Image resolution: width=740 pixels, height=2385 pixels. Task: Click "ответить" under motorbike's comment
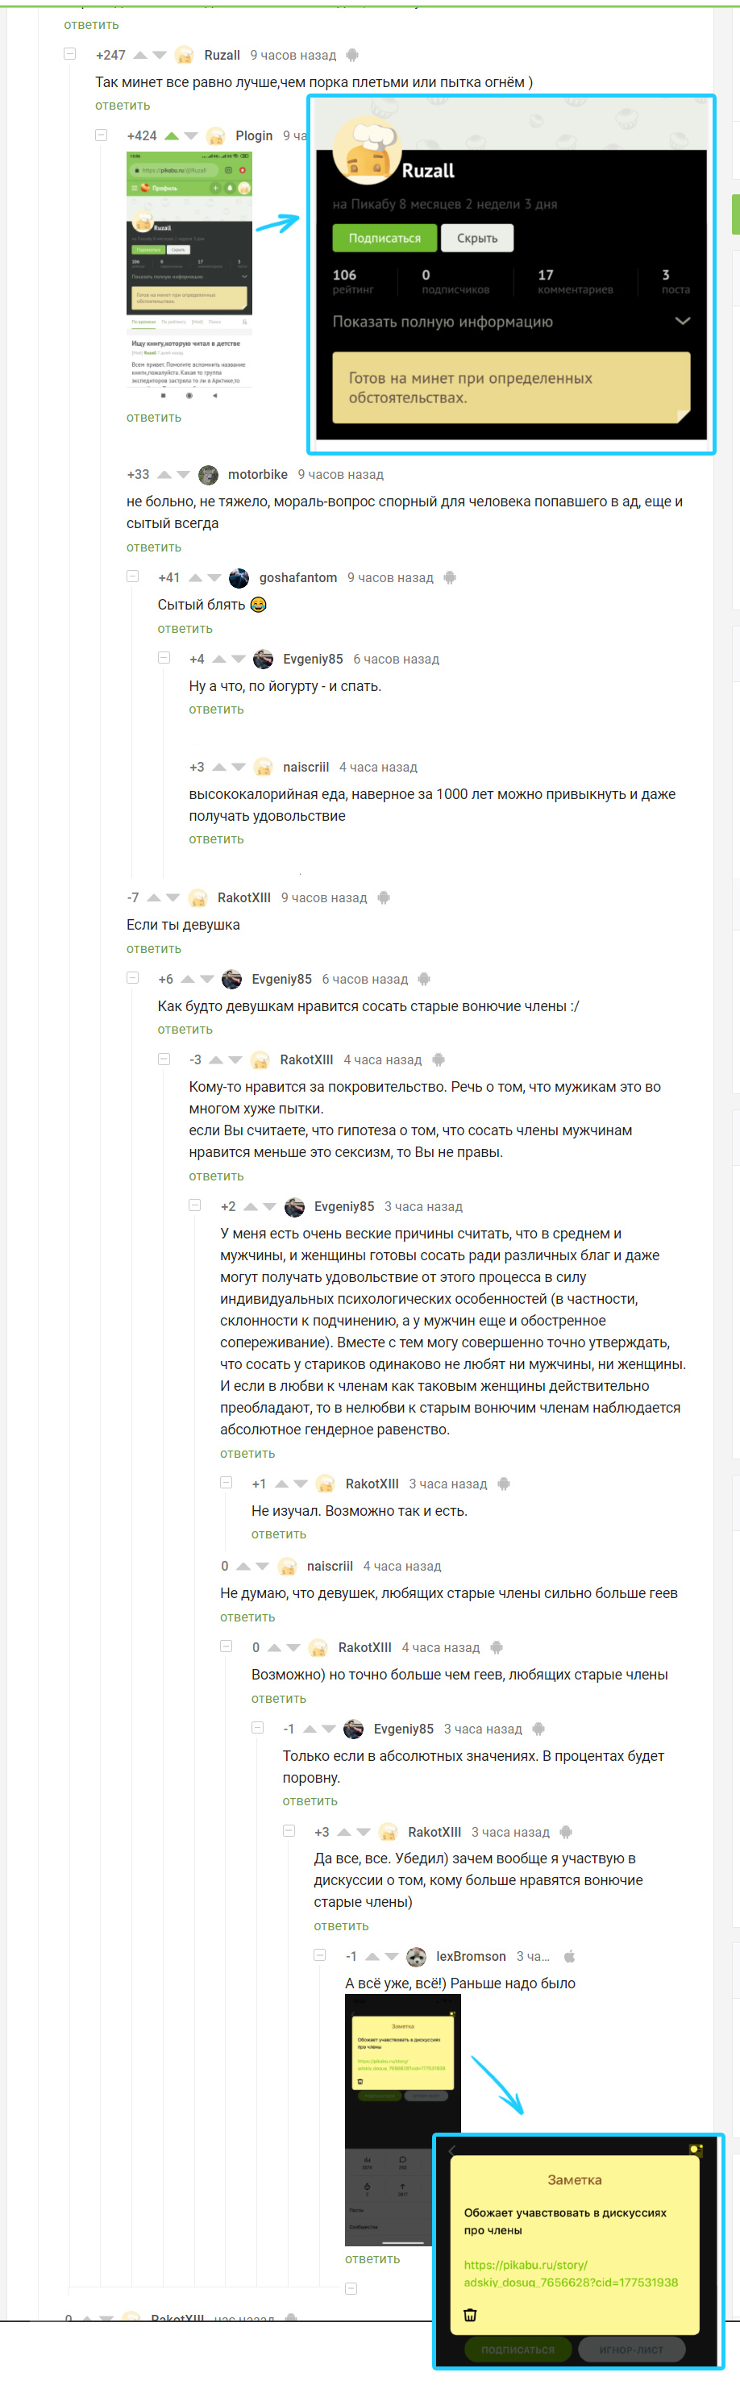154,547
